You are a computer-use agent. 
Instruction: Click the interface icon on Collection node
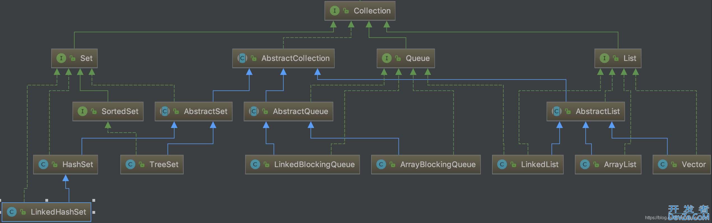334,11
